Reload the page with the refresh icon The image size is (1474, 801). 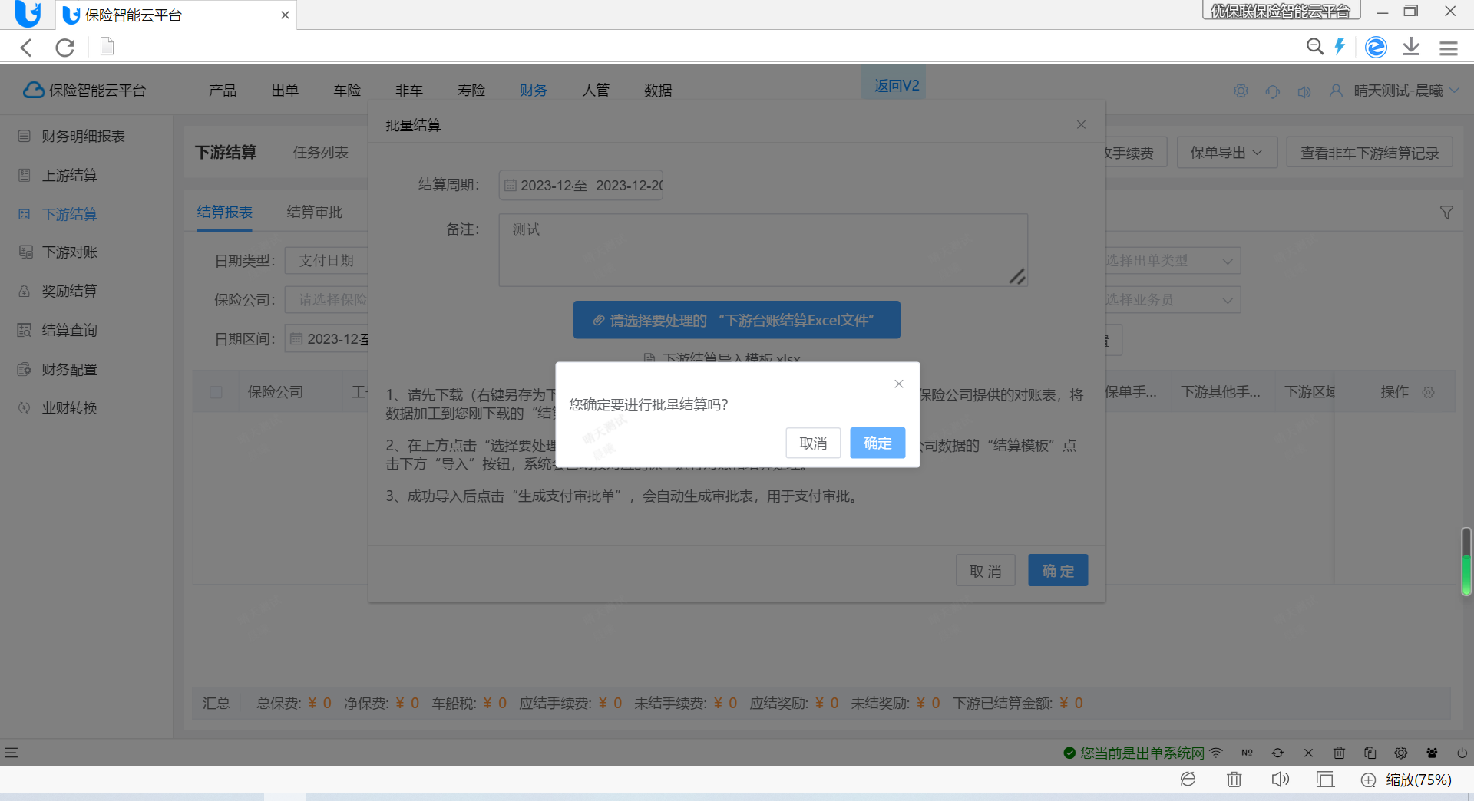coord(65,48)
